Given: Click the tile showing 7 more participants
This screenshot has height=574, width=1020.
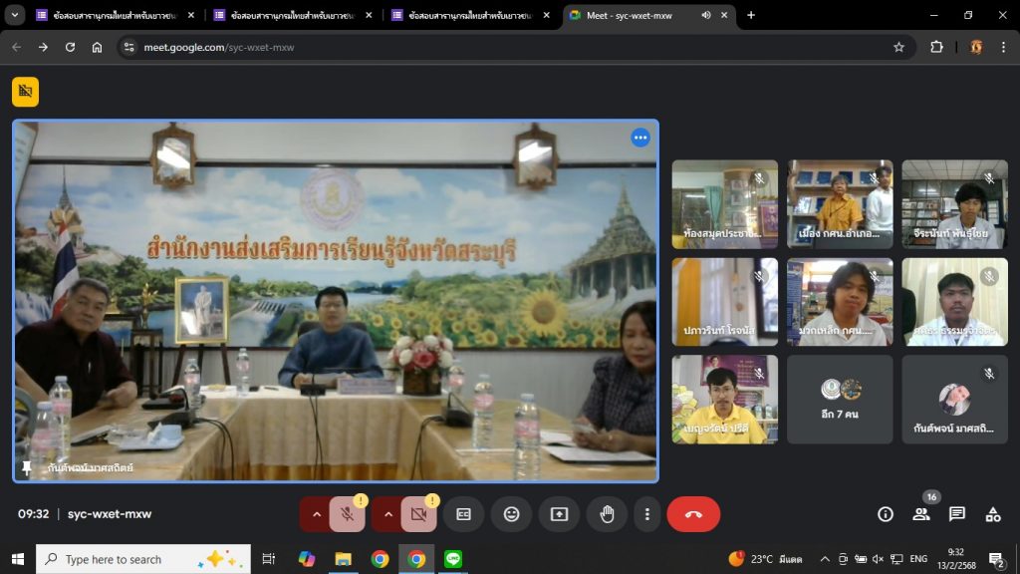Looking at the screenshot, I should pyautogui.click(x=840, y=400).
